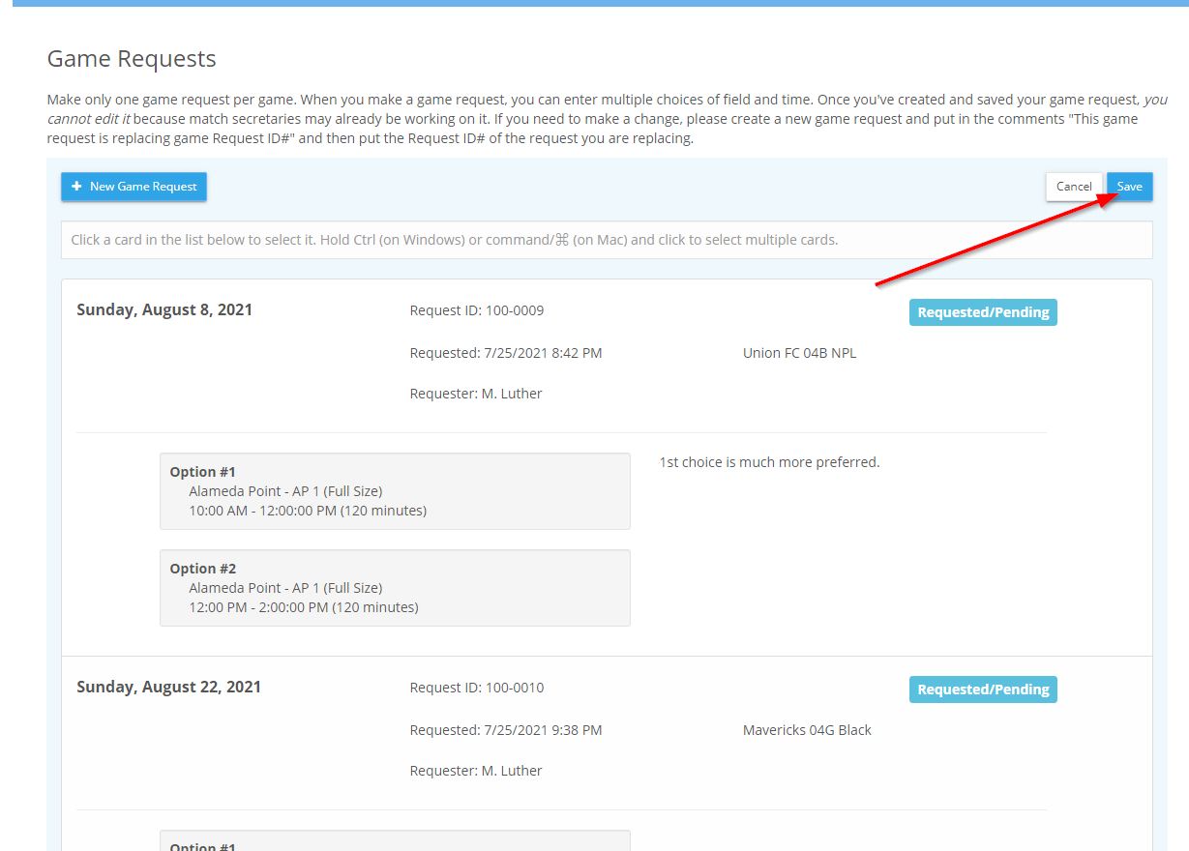
Task: Click the Game Requests page heading
Action: [132, 59]
